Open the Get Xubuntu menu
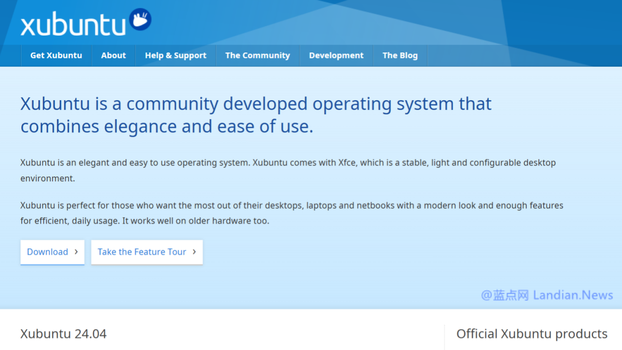The height and width of the screenshot is (350, 622). click(56, 55)
